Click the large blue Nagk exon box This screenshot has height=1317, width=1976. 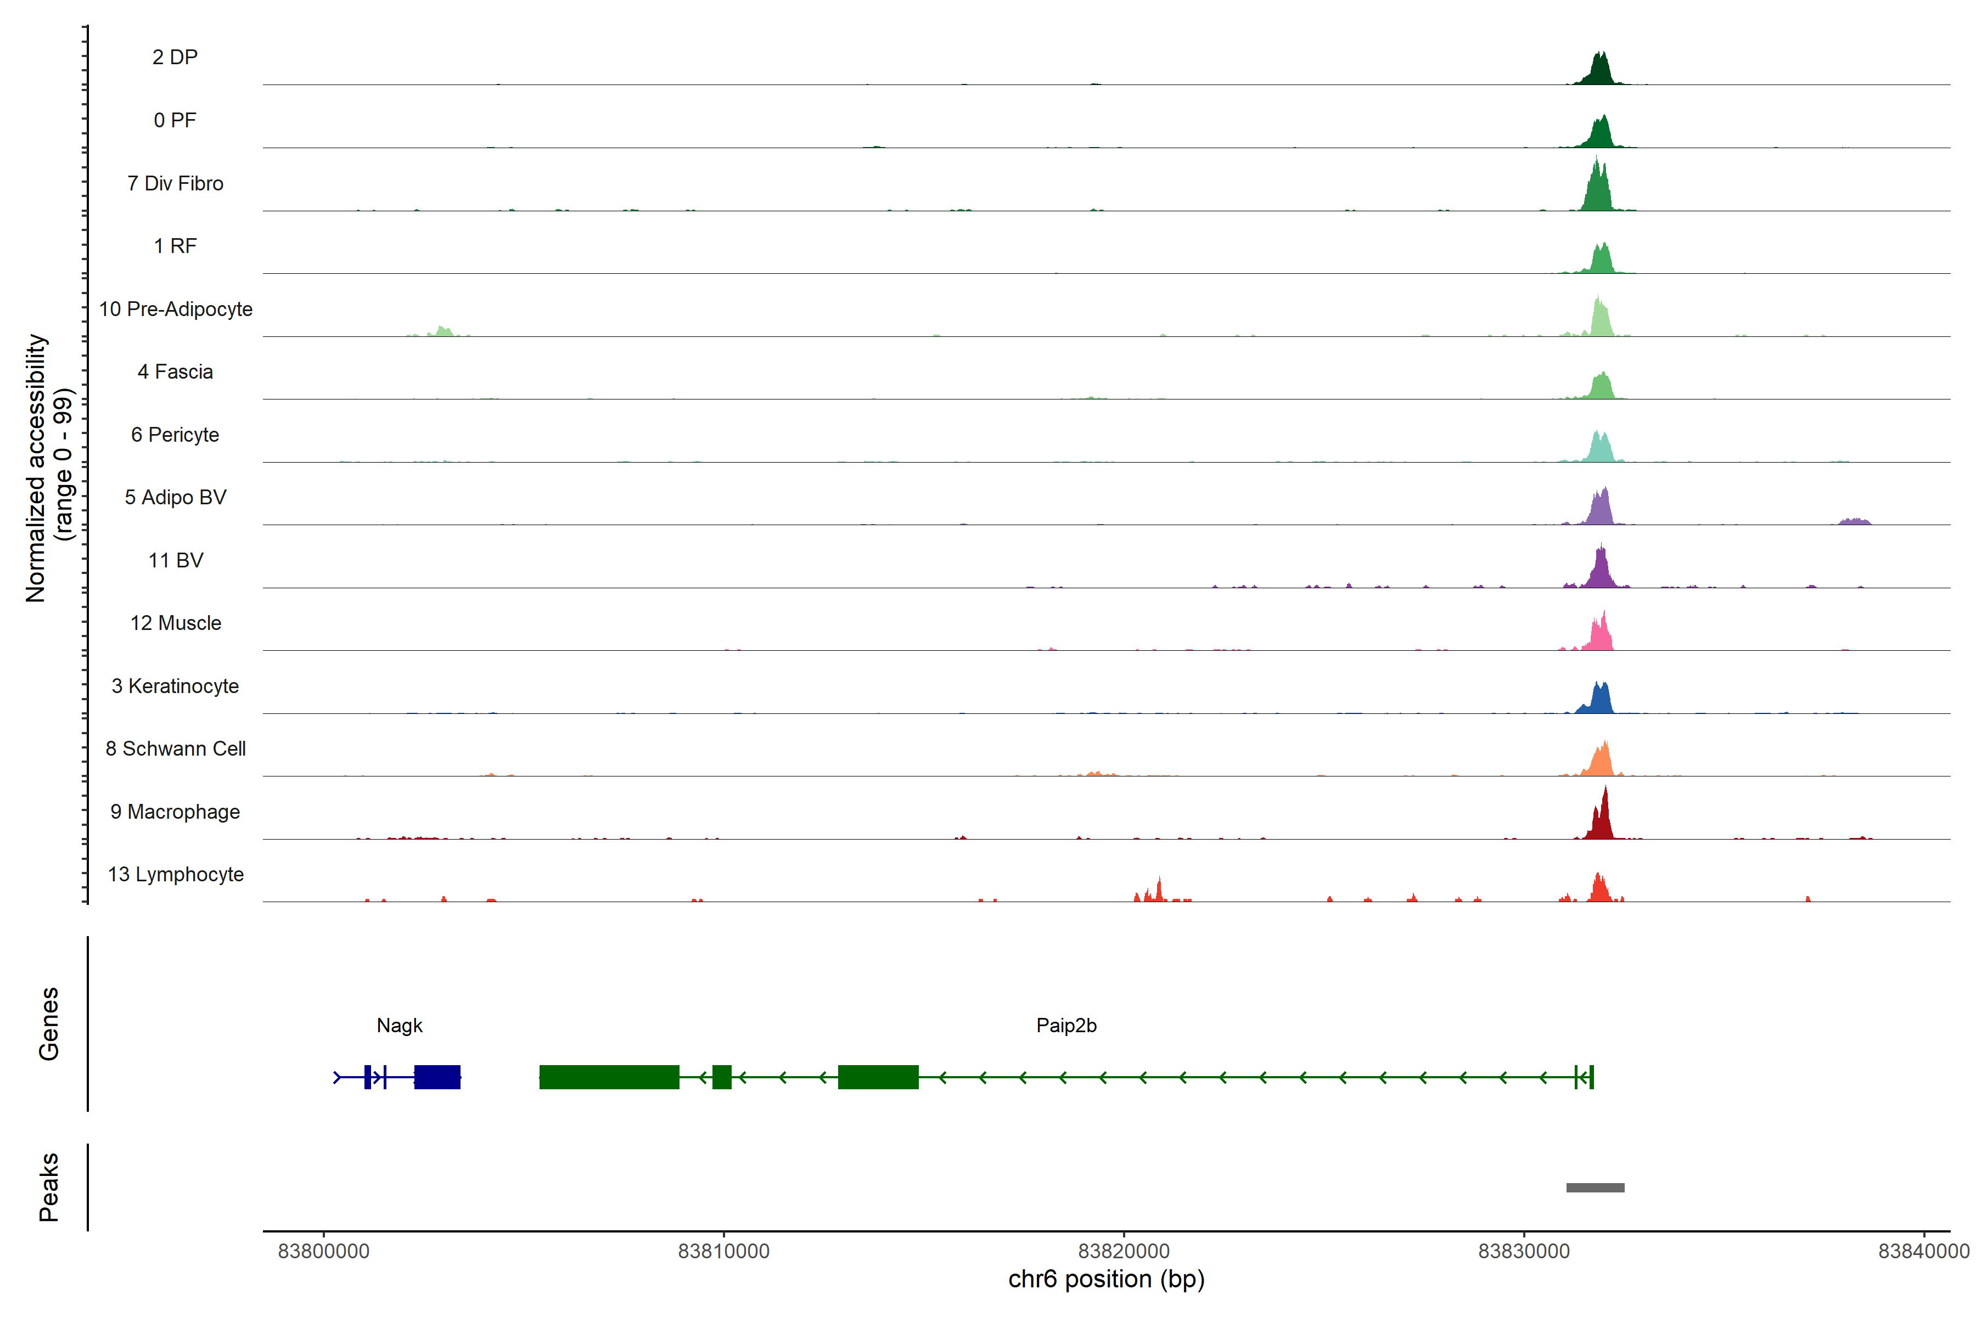click(437, 1077)
